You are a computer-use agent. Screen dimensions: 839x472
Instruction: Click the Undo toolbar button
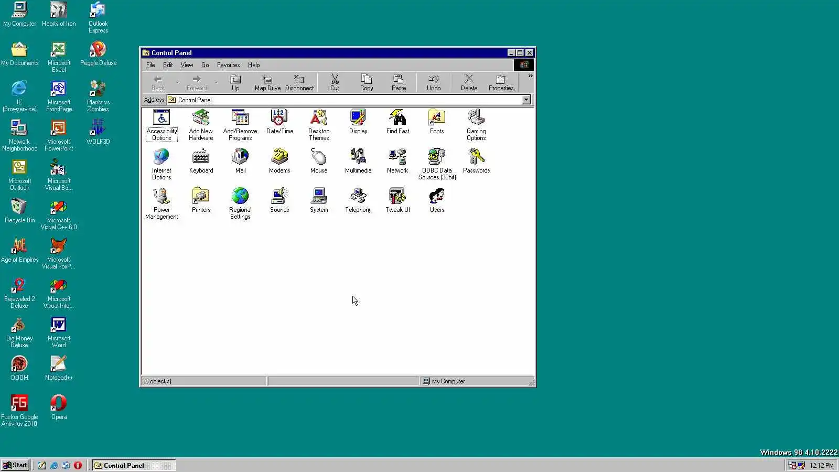tap(434, 82)
